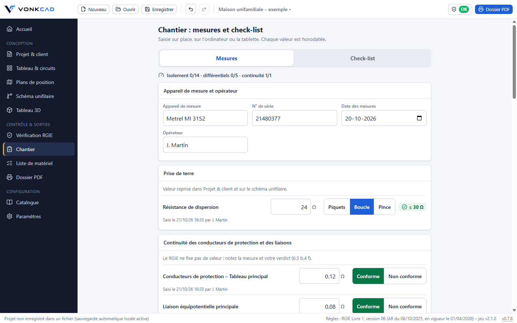Edit the N° de série field

pyautogui.click(x=294, y=118)
